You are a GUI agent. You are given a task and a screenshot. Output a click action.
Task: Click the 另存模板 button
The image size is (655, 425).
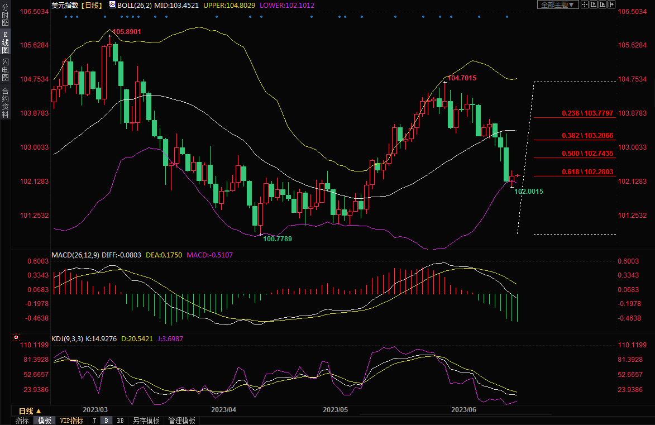coord(146,421)
